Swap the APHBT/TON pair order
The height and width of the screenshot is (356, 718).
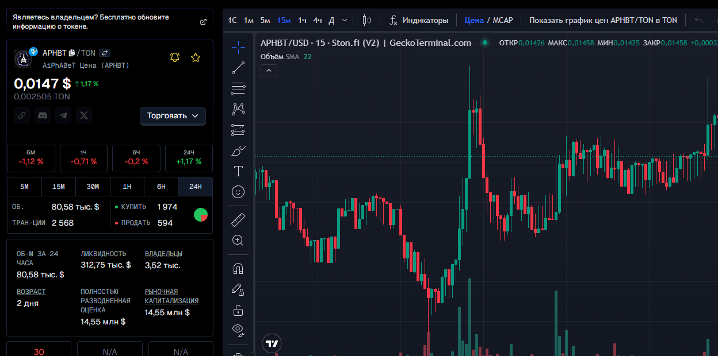tap(105, 53)
